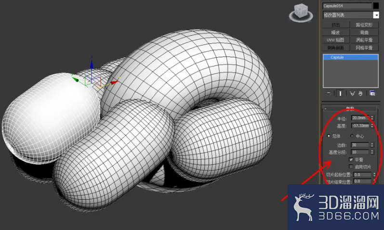
Task: Collapse the 参数 rollout
Action: tap(350, 108)
